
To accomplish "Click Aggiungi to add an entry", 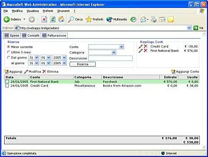I will 13,72.
